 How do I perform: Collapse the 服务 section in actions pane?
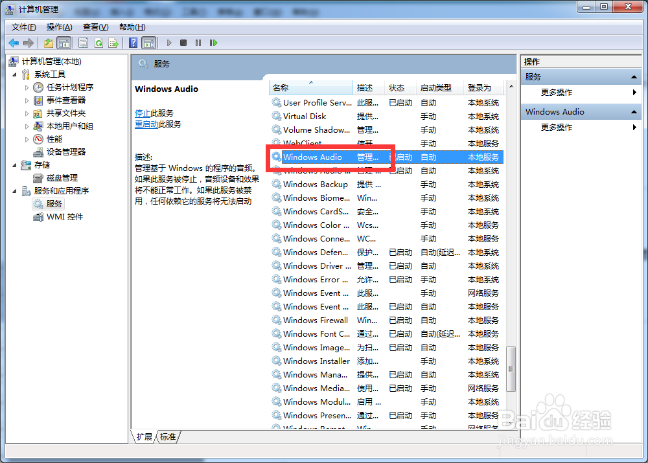pos(634,77)
